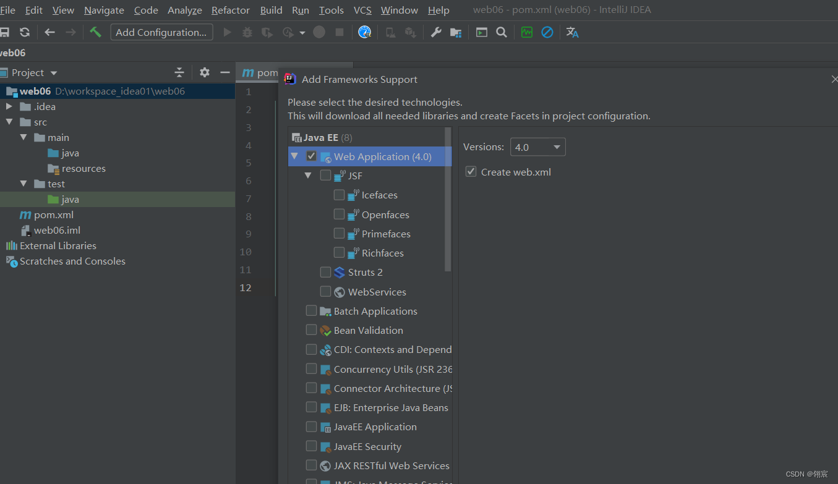Expand the .idea folder arrow
Image resolution: width=838 pixels, height=484 pixels.
[x=9, y=106]
